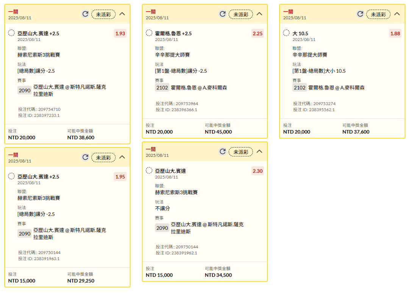Select radio circle beside 亞歷山大.賓達 odds 2.30
409x295 pixels.
149,171
